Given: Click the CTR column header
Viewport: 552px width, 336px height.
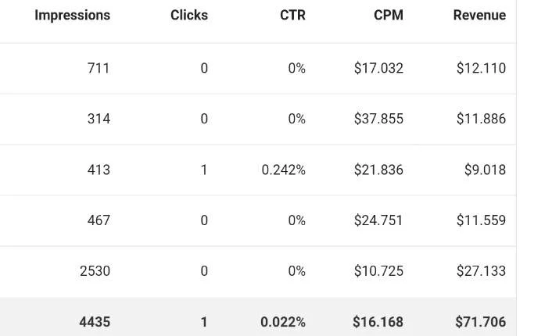Looking at the screenshot, I should 292,15.
